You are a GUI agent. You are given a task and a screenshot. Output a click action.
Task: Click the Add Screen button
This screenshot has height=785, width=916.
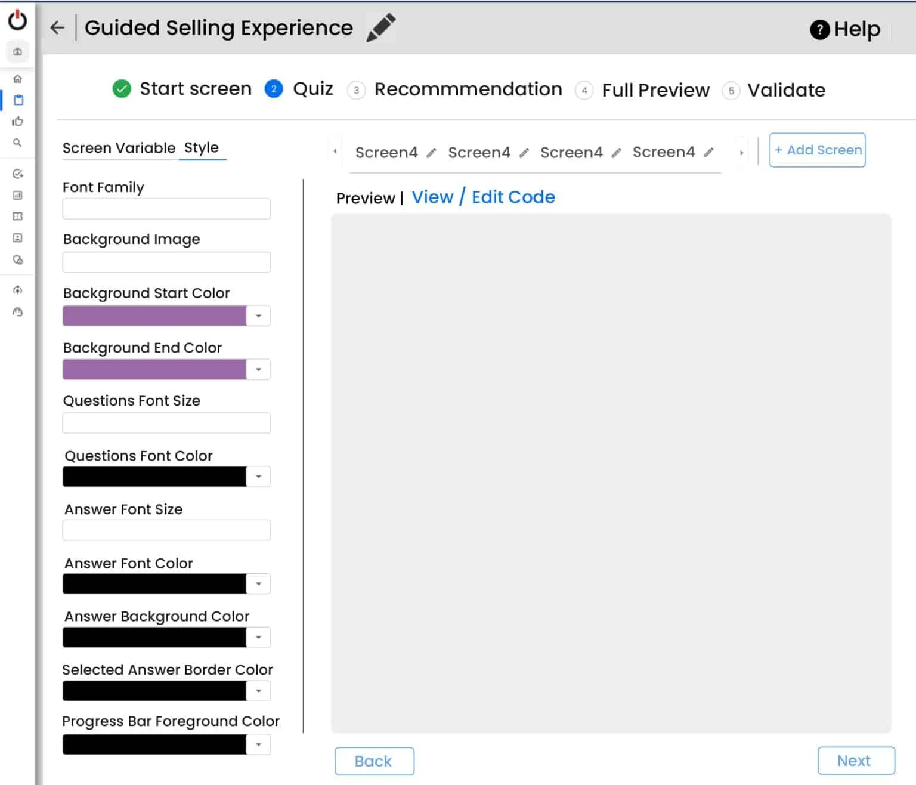(x=817, y=150)
